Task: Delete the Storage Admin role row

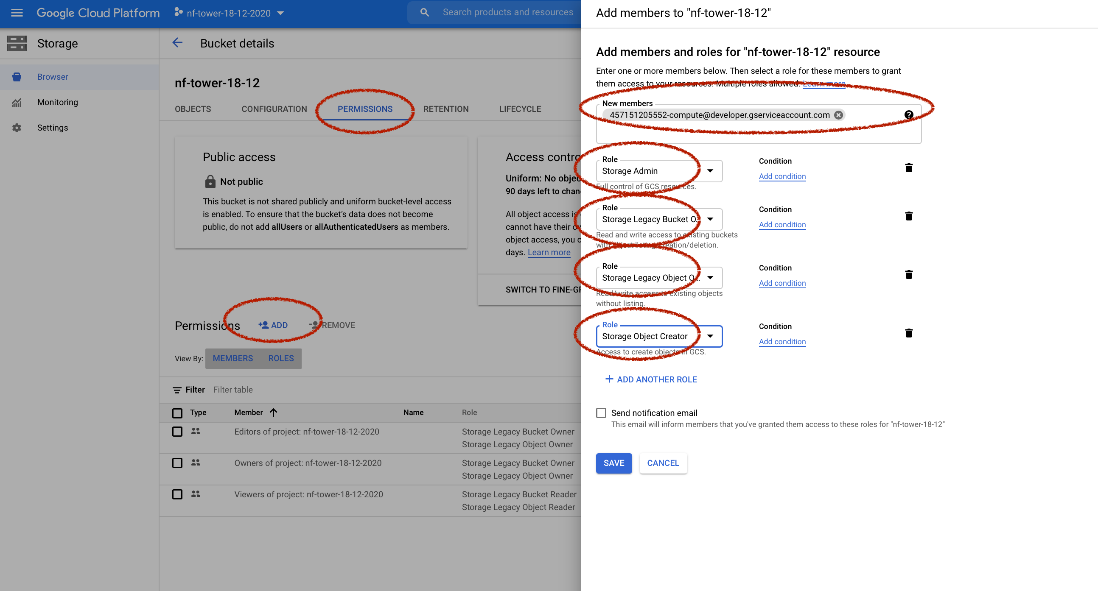Action: [908, 168]
